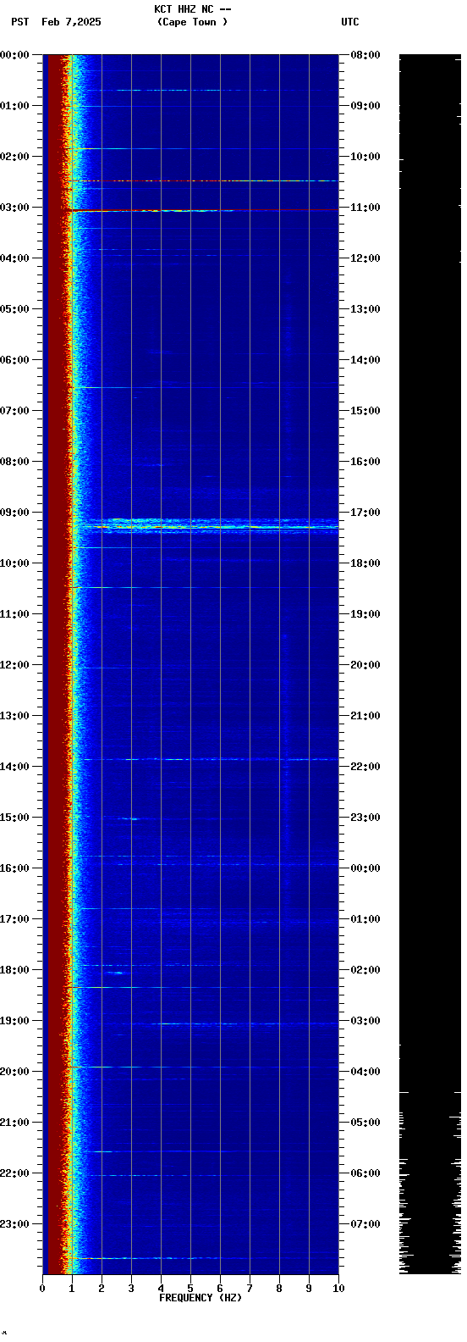Click the UTC 16:00 time label
Screen dimensions: 467x1342
click(x=365, y=462)
